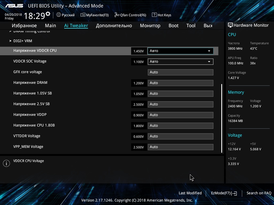The height and width of the screenshot is (205, 274).
Task: Click the 3800 MHz CPU frequency
Action: [235, 49]
